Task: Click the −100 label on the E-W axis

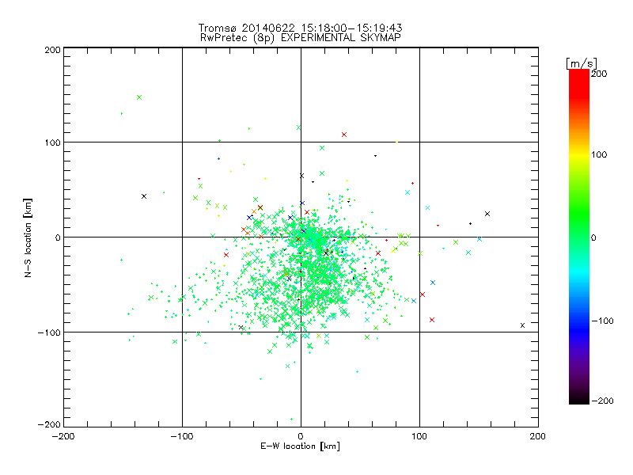Action: tap(182, 436)
